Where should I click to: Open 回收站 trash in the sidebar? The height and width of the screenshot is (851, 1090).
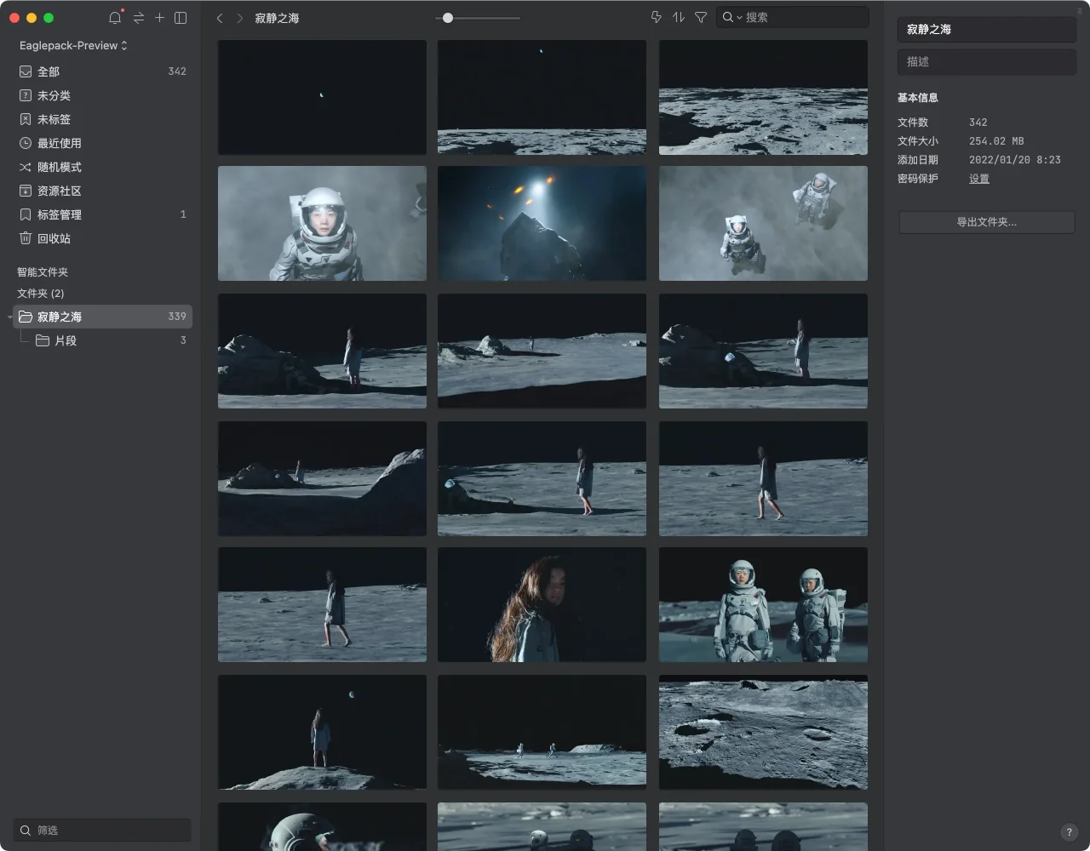pos(102,238)
